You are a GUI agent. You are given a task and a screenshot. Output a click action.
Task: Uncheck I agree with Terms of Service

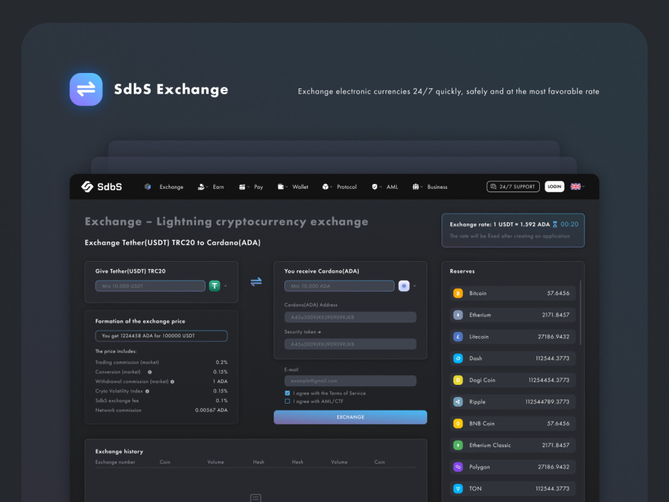coord(287,393)
